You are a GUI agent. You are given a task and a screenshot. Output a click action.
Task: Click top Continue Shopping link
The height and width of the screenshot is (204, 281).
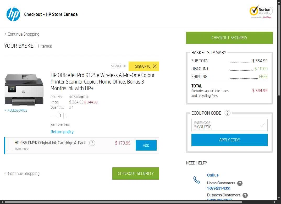coord(22,34)
